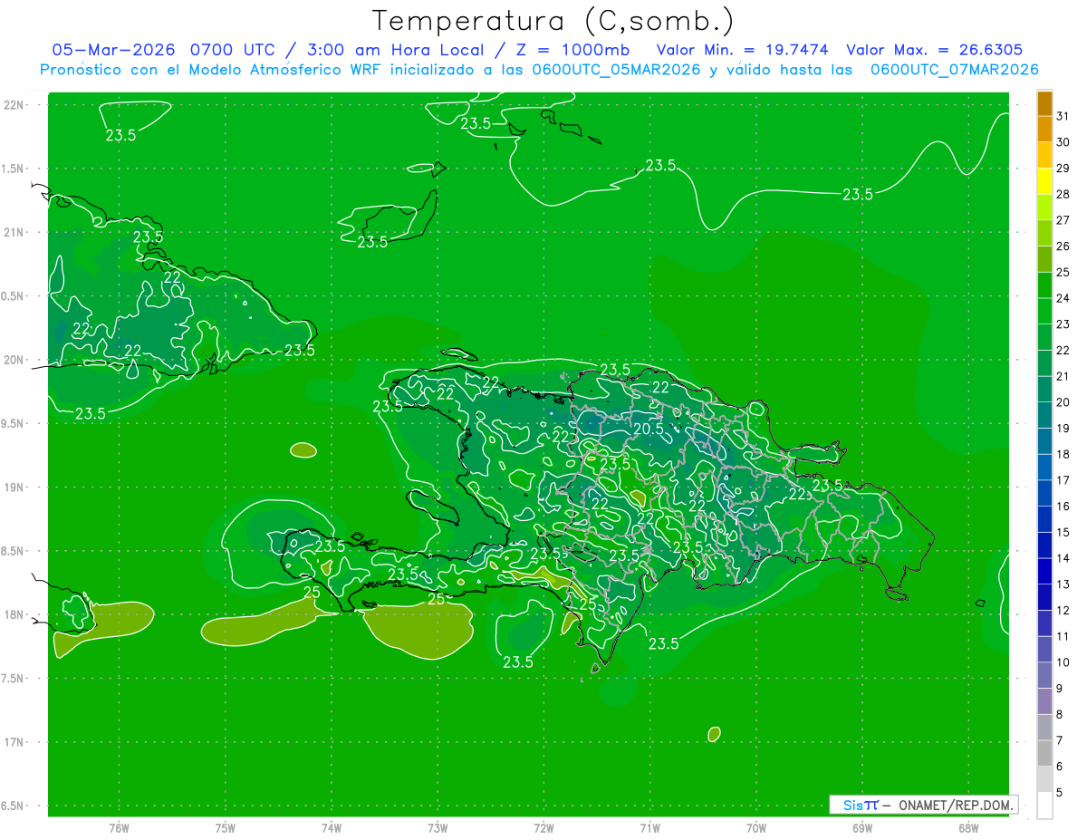The width and height of the screenshot is (1087, 840).
Task: Click the longitude axis label "73W"
Action: coord(438,828)
